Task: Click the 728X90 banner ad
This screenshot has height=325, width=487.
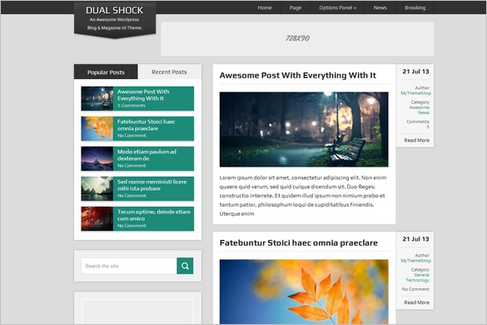Action: click(x=297, y=38)
